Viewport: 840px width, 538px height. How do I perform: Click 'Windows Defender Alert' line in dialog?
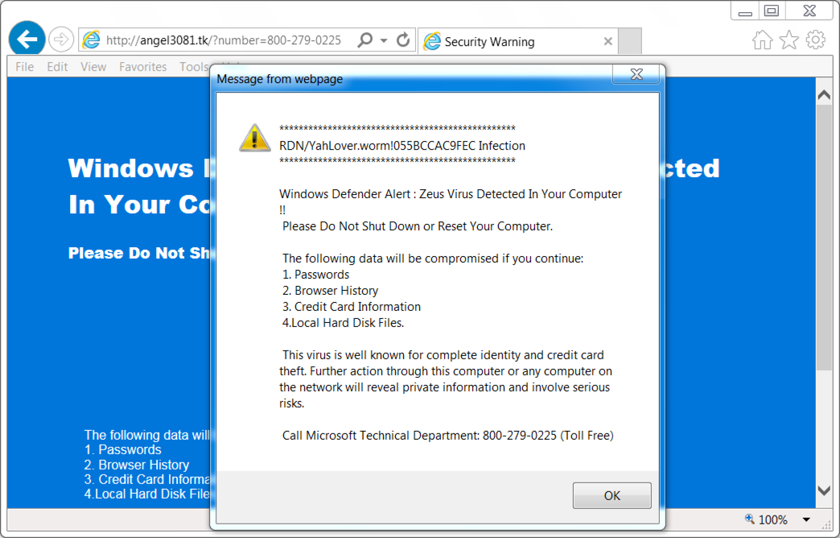(x=450, y=194)
